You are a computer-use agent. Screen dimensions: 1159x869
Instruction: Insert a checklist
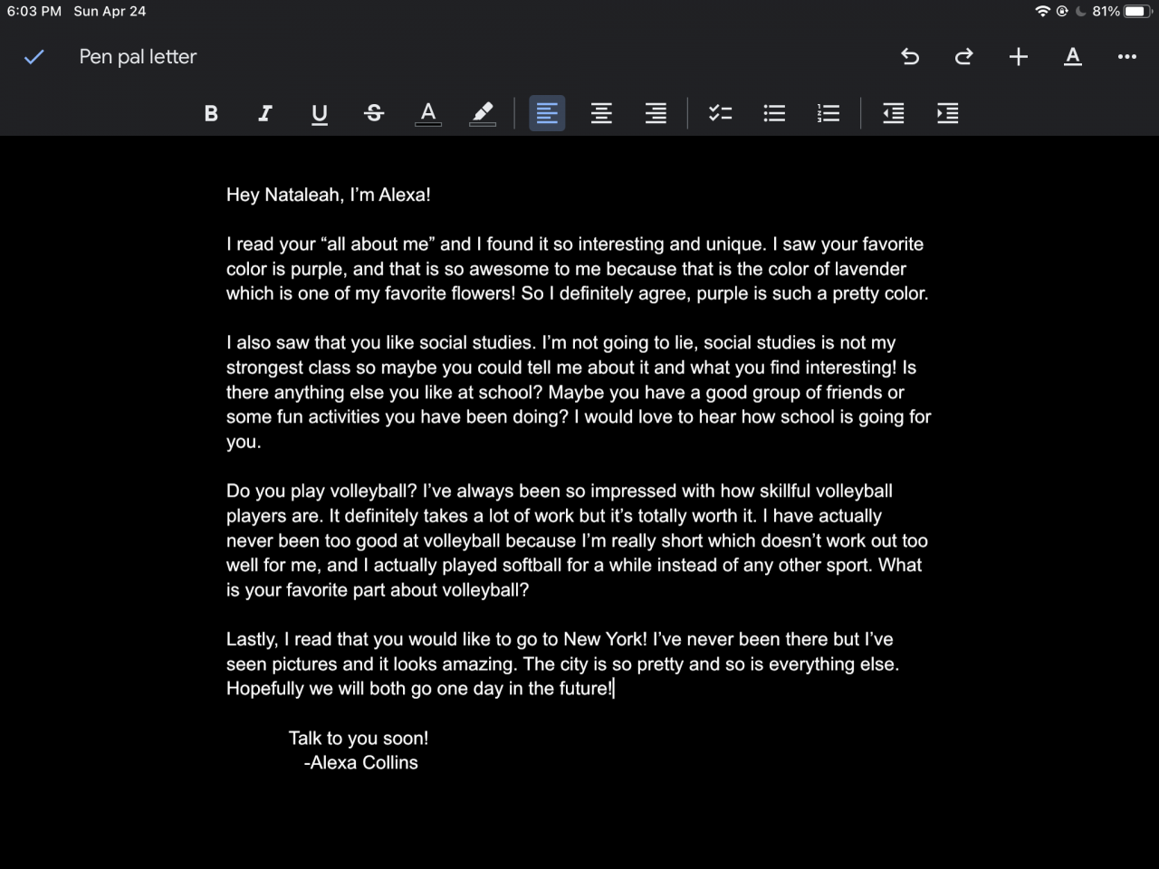720,113
